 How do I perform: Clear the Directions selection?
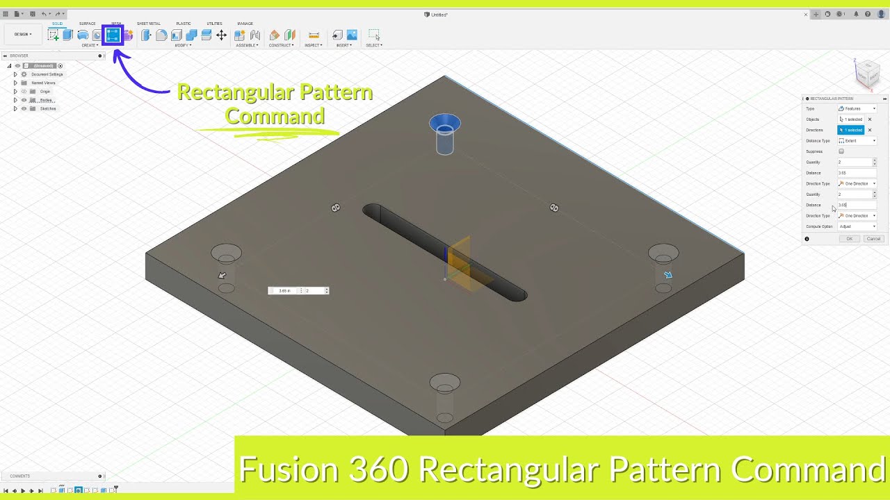870,130
